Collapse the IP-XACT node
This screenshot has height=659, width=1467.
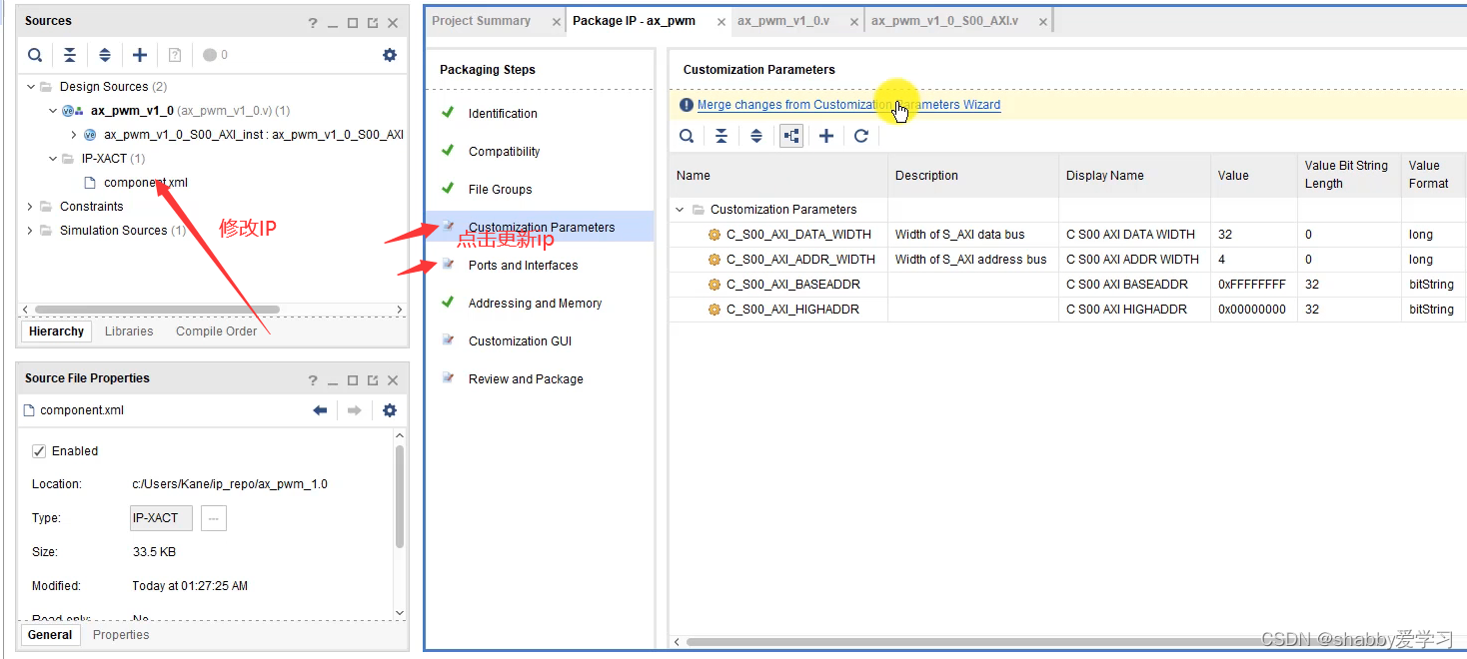(53, 159)
